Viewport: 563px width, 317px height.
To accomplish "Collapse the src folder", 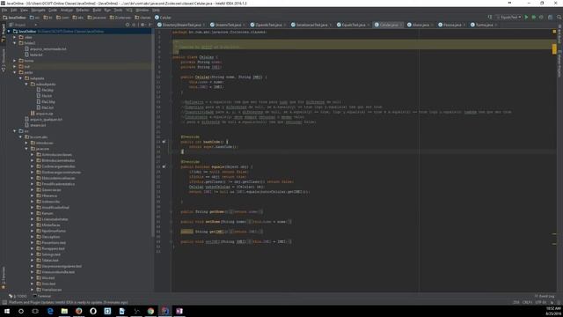I will pos(15,131).
